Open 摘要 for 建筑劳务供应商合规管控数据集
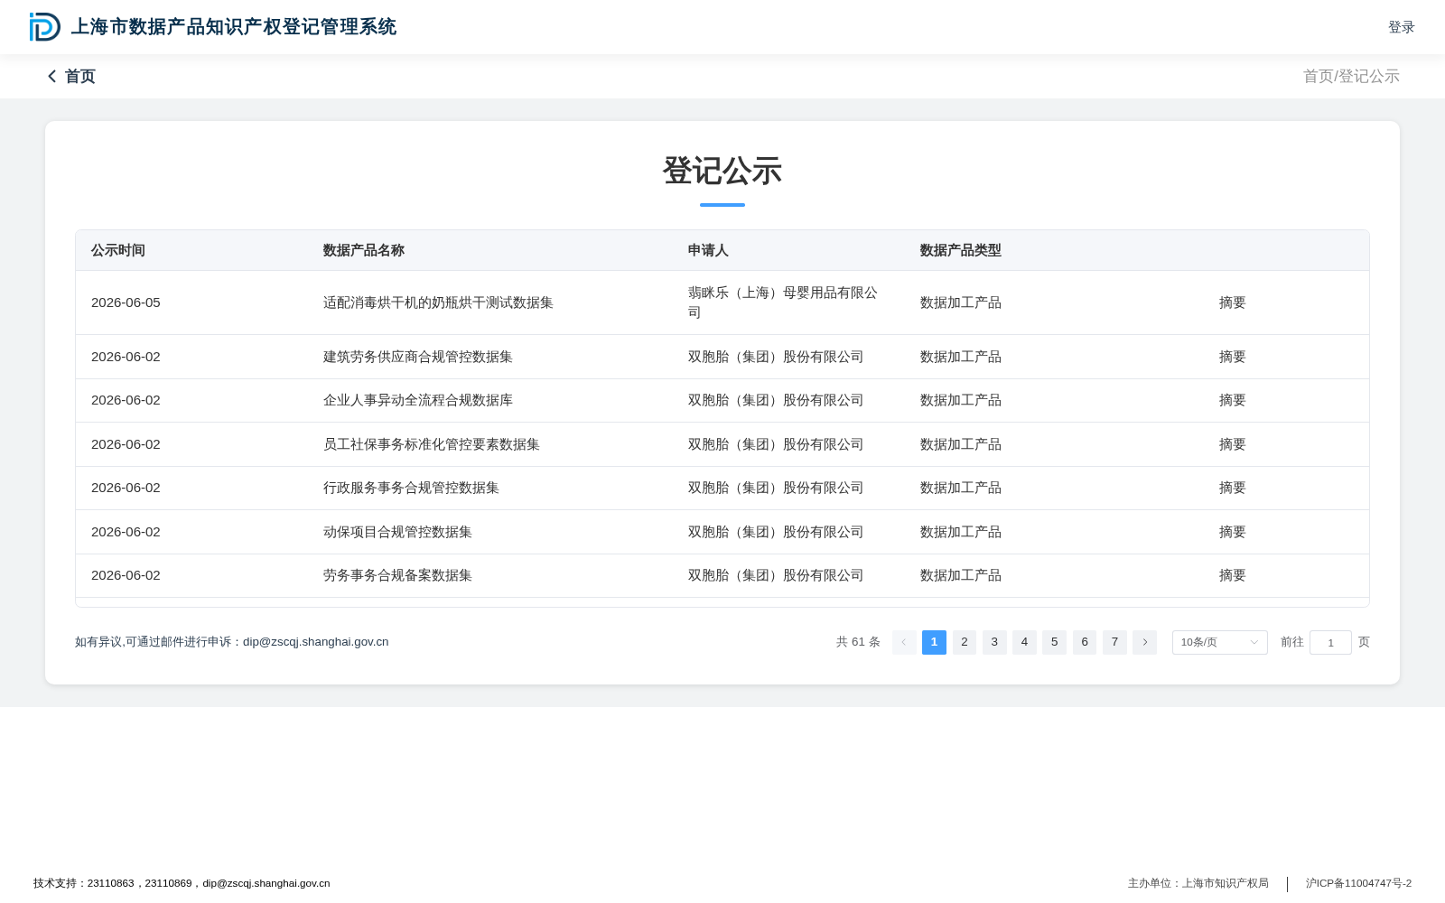 pyautogui.click(x=1232, y=357)
